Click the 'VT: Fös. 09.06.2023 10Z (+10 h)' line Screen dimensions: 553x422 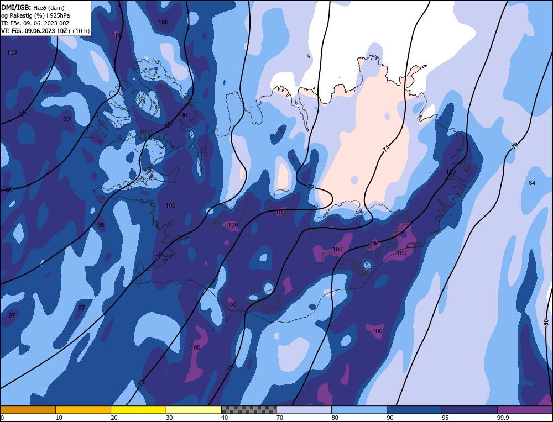pos(45,31)
